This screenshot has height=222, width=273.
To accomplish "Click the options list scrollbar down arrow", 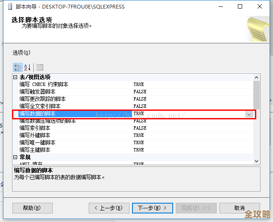I will [x=256, y=161].
